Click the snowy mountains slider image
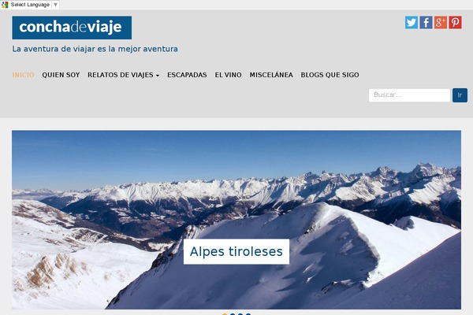 [x=236, y=220]
